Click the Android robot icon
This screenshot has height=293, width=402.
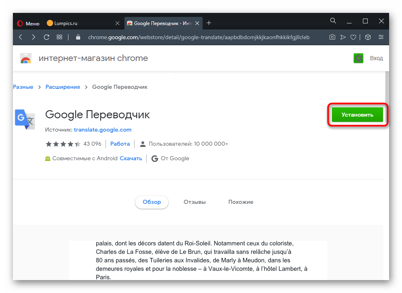pos(48,159)
